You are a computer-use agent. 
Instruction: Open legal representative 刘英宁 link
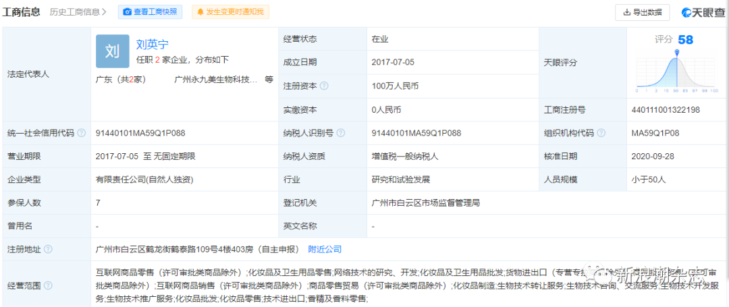pyautogui.click(x=153, y=44)
